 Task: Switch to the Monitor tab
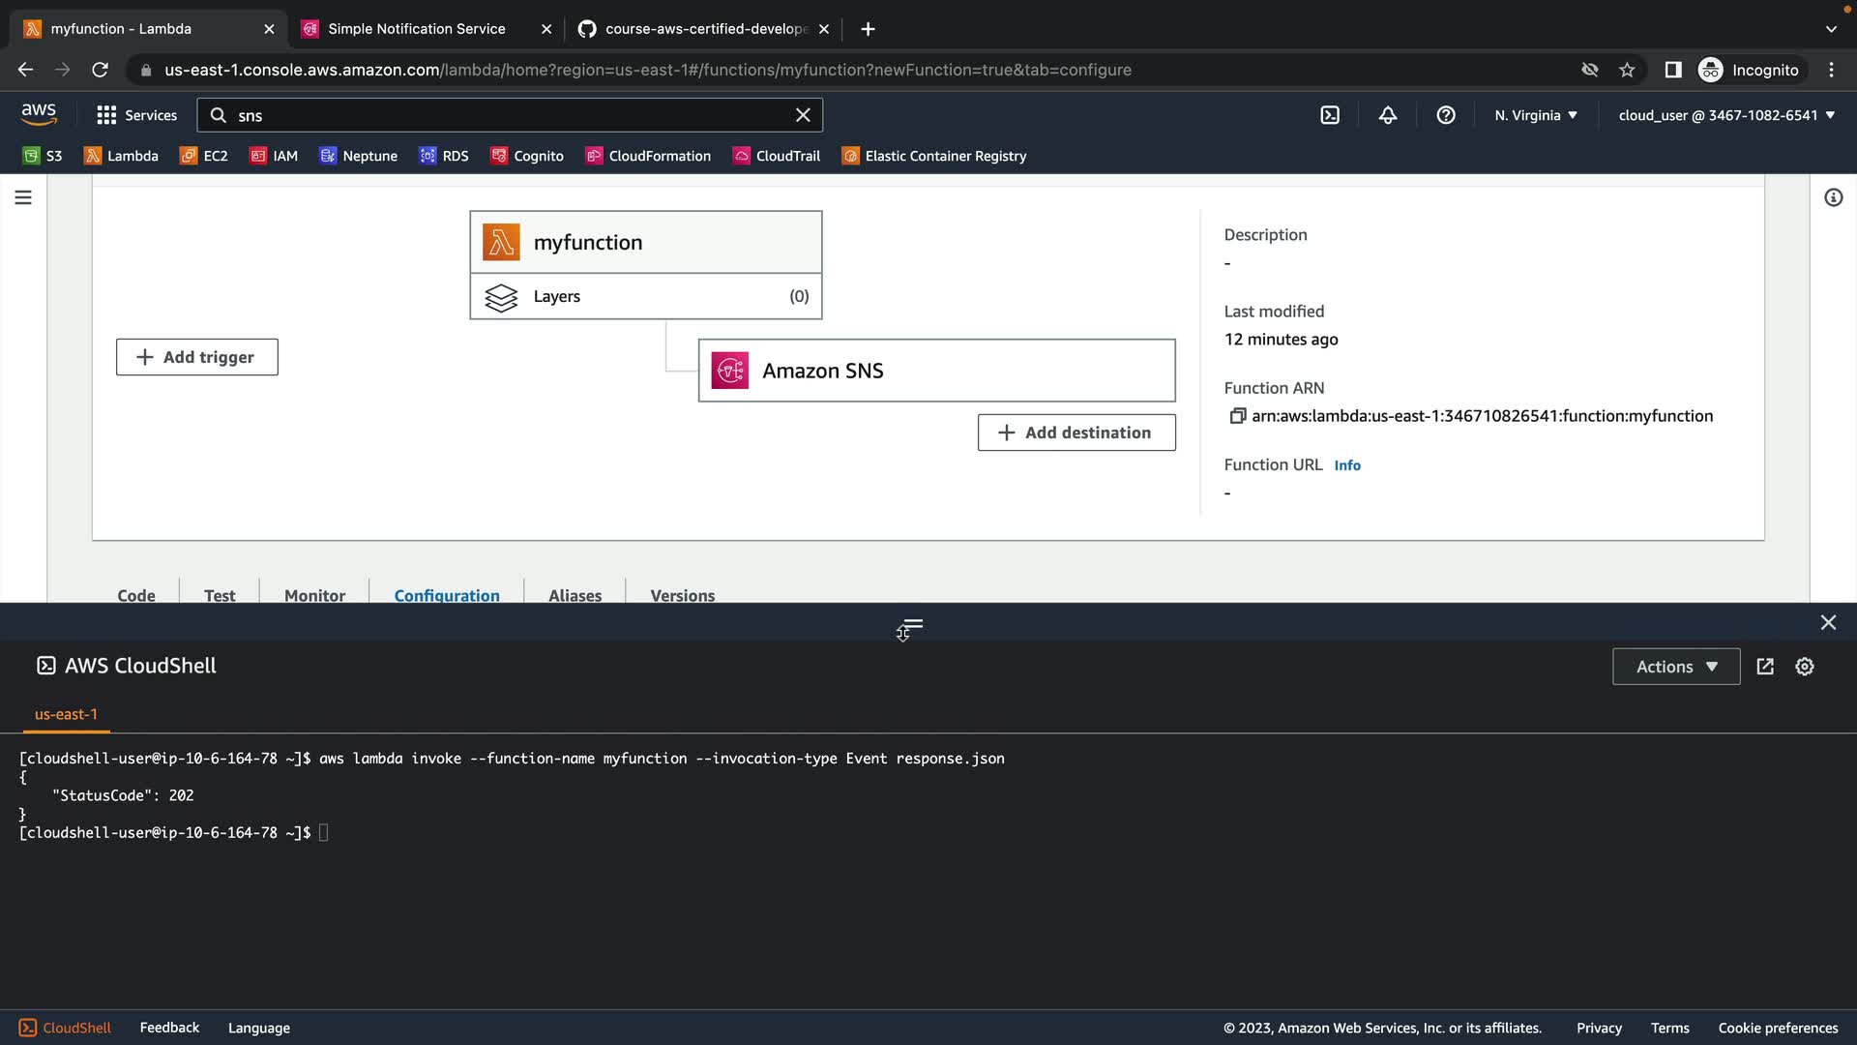point(314,595)
